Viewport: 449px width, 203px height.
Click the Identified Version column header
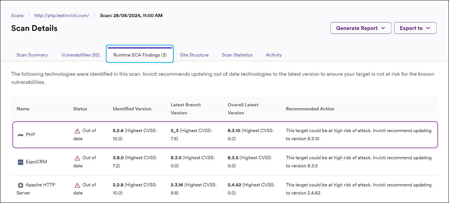pos(132,109)
